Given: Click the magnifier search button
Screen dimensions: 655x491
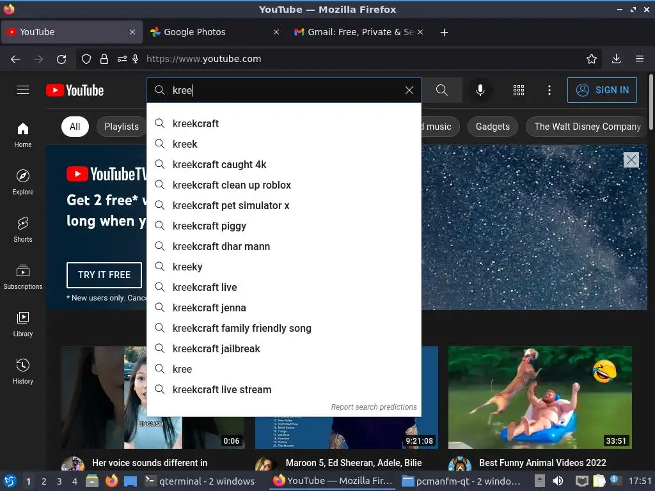Looking at the screenshot, I should tap(441, 90).
